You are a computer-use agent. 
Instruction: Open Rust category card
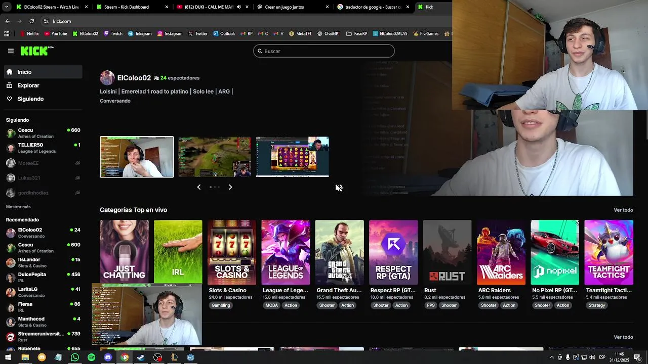click(x=447, y=252)
